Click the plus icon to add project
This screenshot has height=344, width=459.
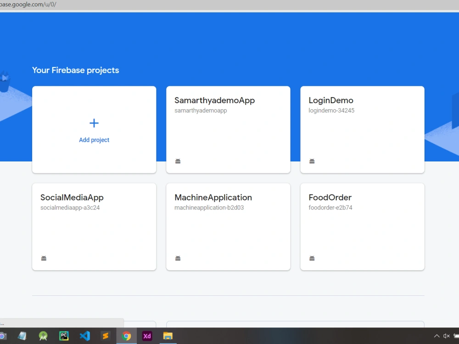pos(94,123)
